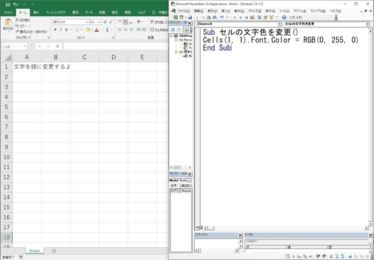The width and height of the screenshot is (374, 260).
Task: Click Format Painter brush in Excel ribbon
Action: [17, 31]
